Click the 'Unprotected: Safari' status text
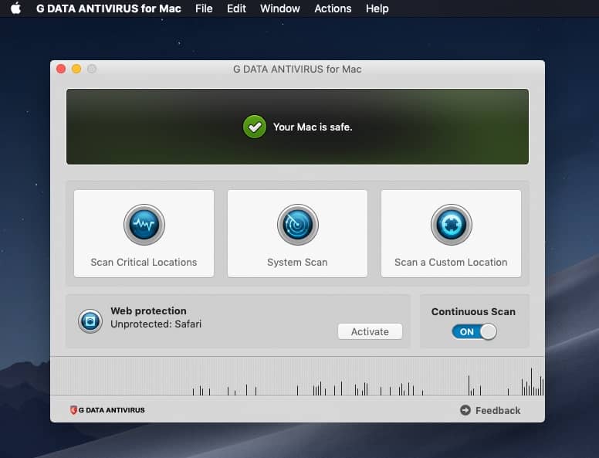 pos(156,324)
